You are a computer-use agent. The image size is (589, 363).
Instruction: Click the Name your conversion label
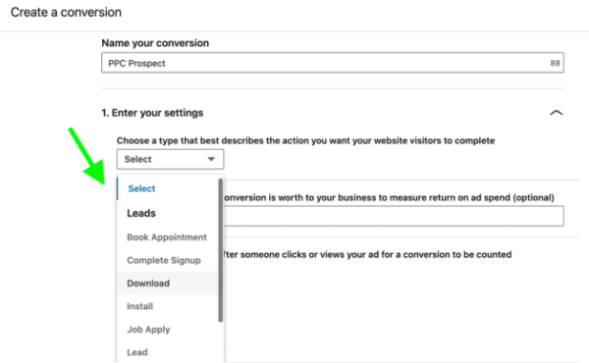tap(155, 43)
